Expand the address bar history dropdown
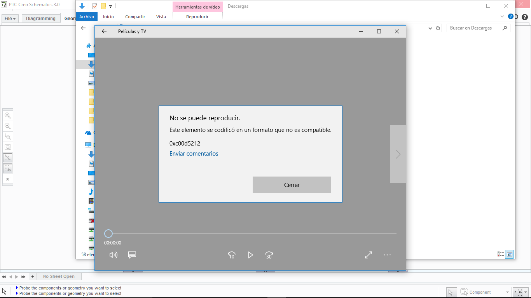The image size is (531, 298). pos(430,28)
